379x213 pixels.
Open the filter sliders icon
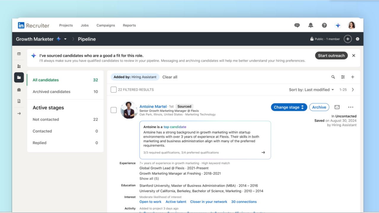343,77
